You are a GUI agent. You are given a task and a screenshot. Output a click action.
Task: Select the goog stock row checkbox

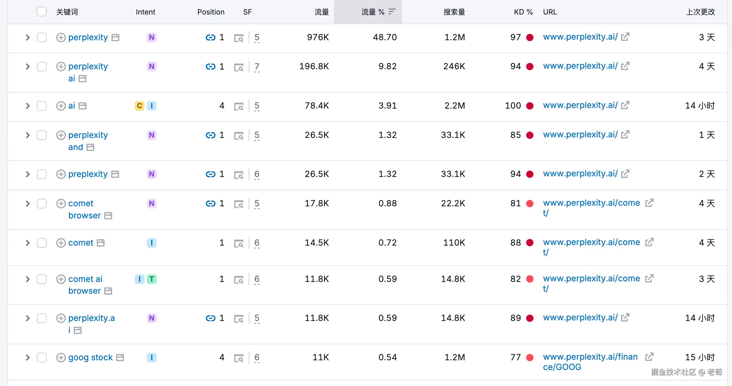[42, 358]
